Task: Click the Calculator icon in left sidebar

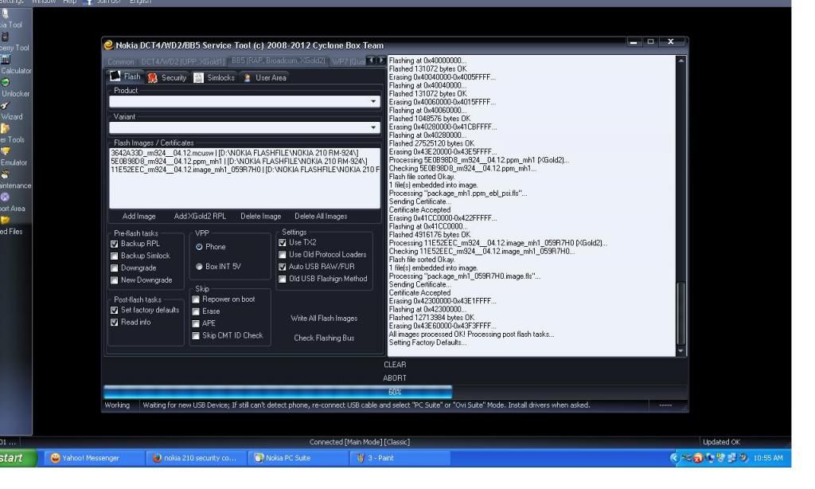Action: 6,59
